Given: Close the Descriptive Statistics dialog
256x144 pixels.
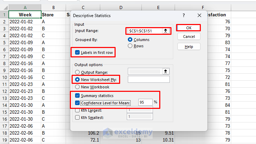Looking at the screenshot, I should coord(199,15).
